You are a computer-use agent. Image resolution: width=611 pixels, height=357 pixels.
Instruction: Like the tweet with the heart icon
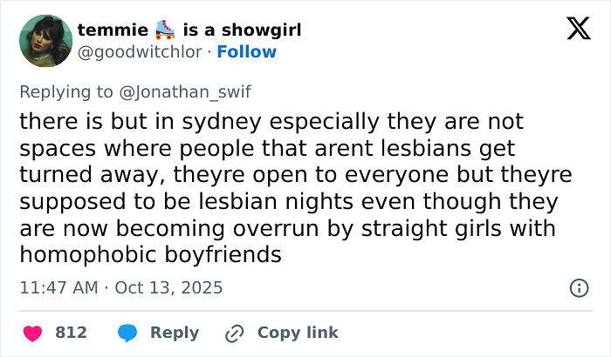[x=32, y=333]
